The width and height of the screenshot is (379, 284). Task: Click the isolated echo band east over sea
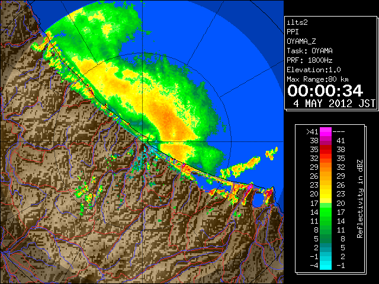240,168
